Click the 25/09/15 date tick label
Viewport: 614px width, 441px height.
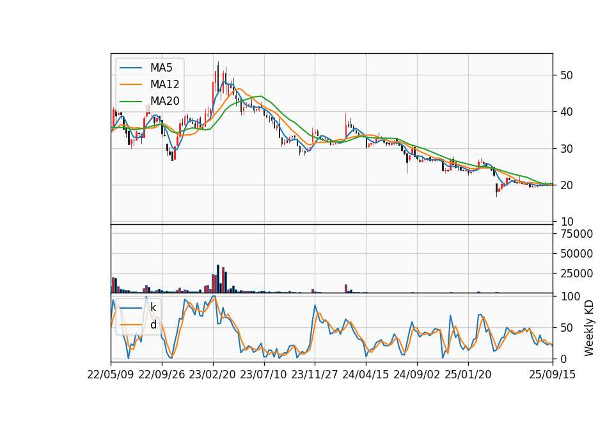click(553, 375)
